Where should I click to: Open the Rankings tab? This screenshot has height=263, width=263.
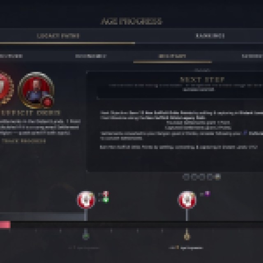210,36
